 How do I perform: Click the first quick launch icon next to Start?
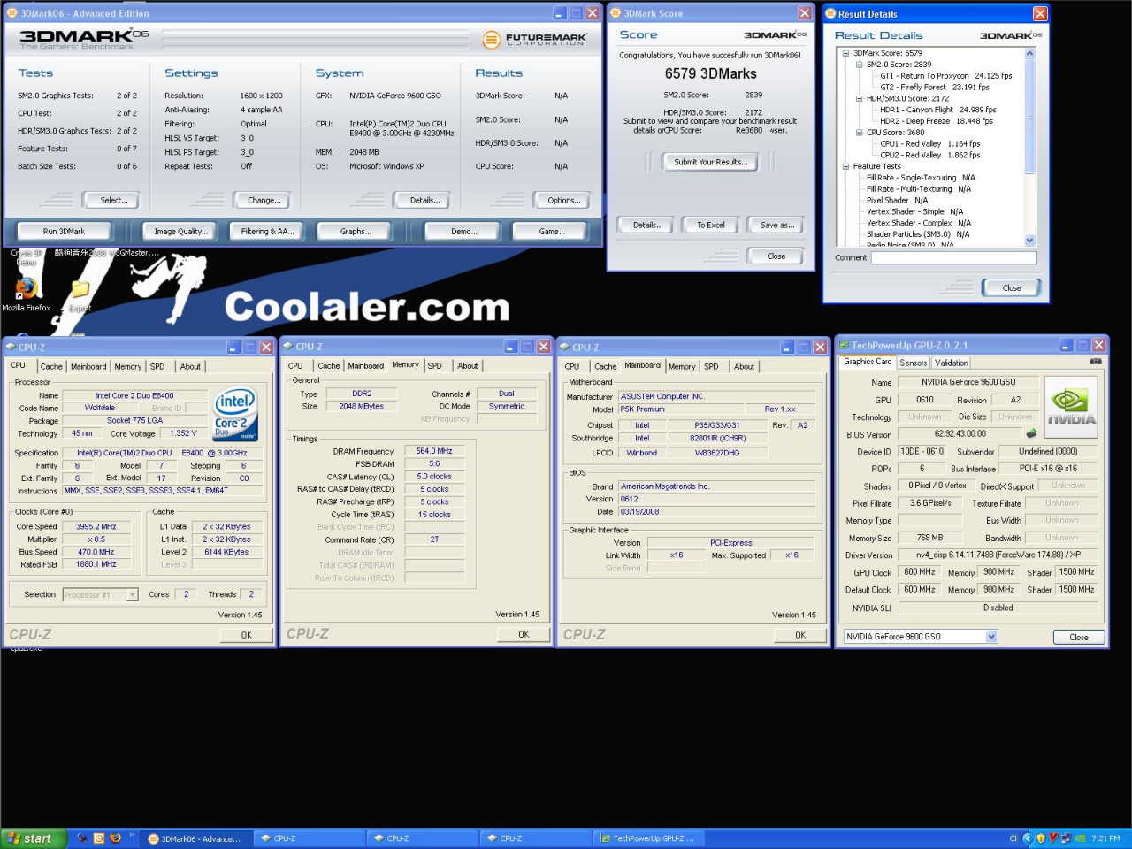(82, 838)
